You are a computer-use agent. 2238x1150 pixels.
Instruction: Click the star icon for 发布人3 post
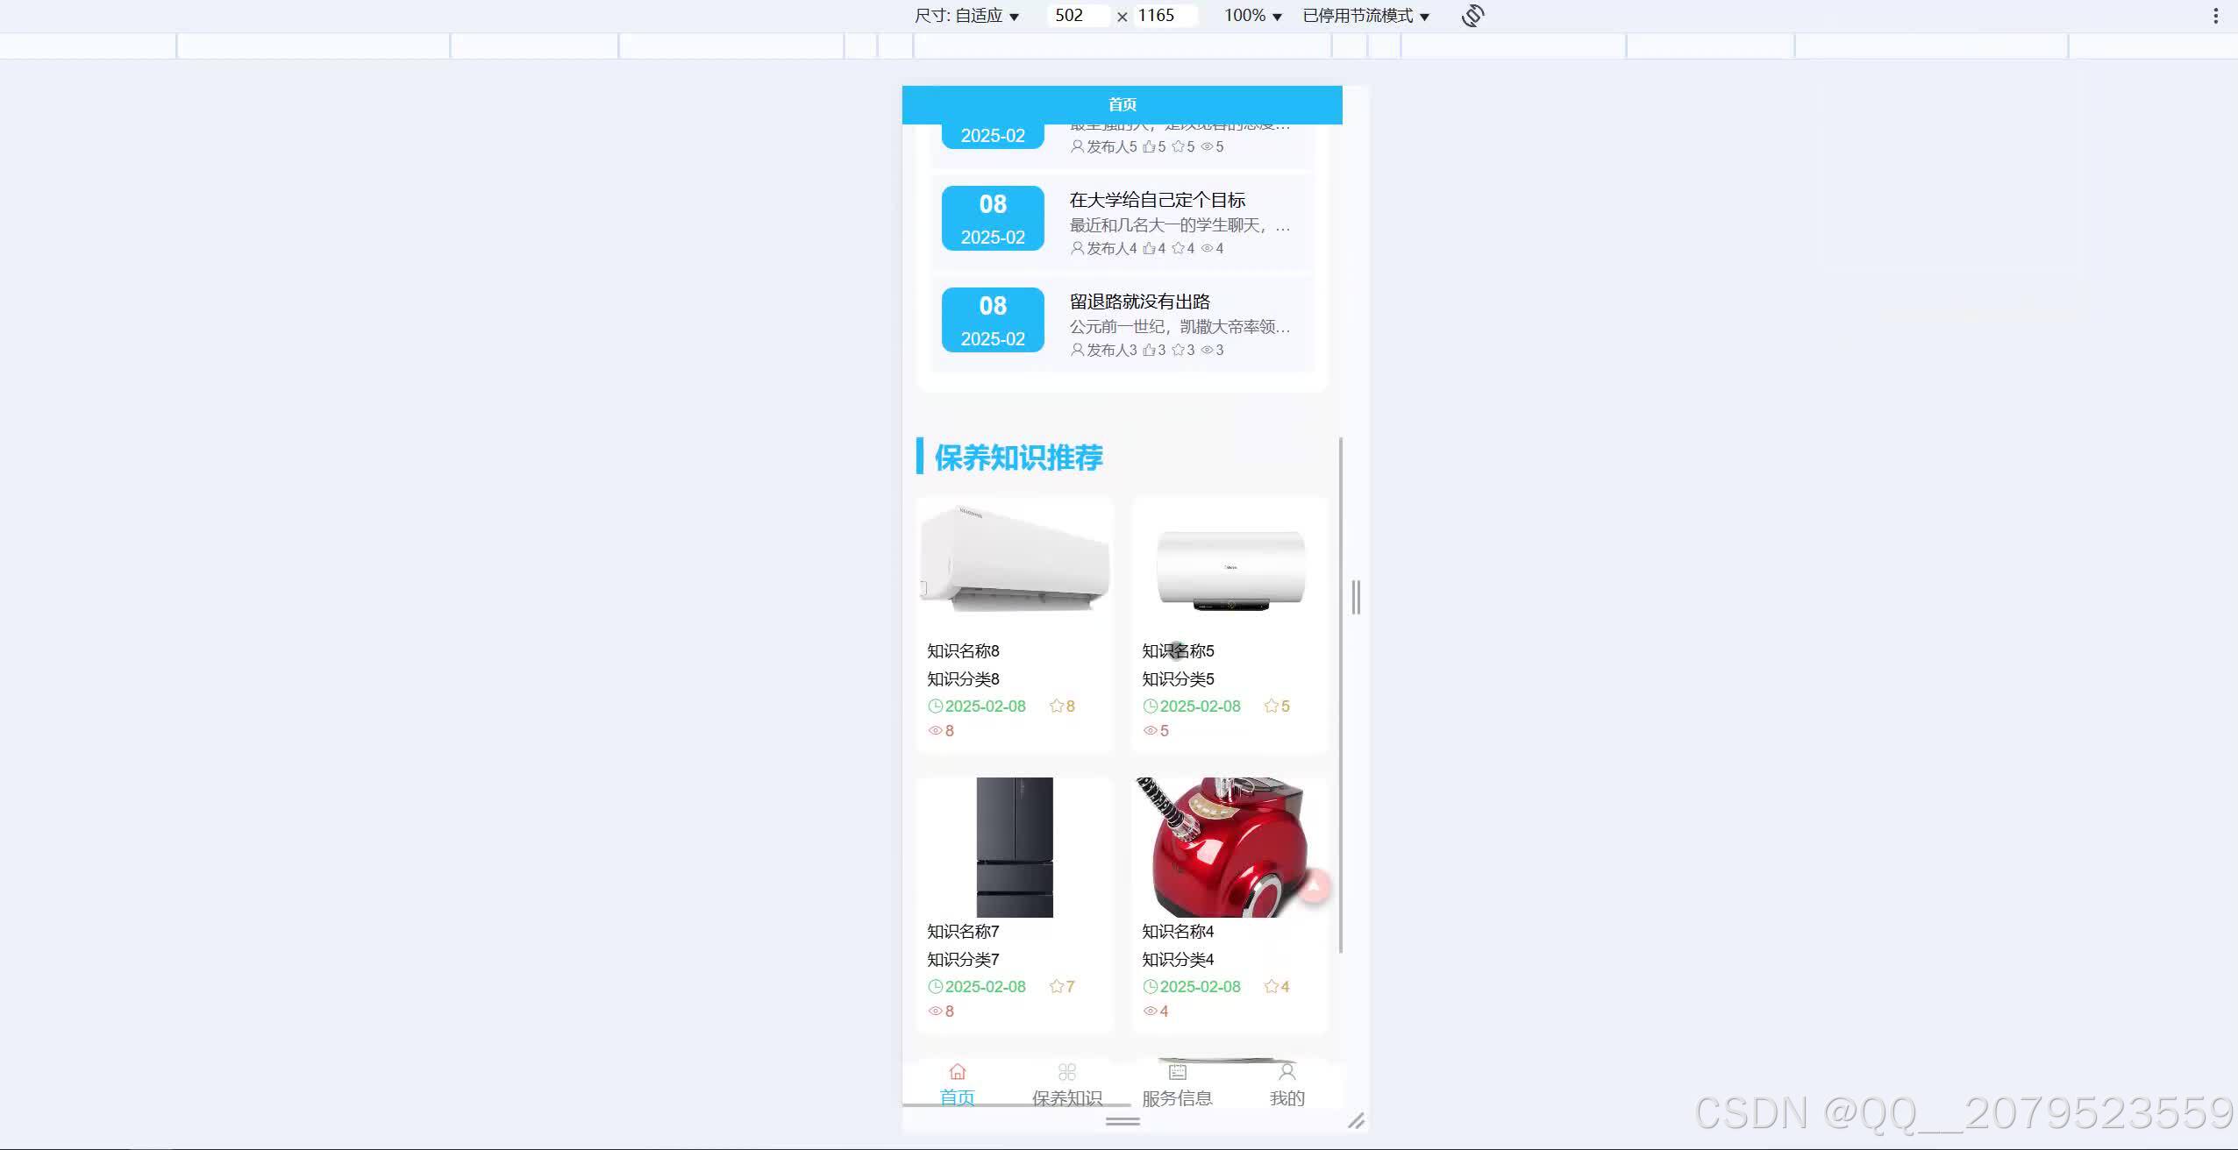[1178, 350]
